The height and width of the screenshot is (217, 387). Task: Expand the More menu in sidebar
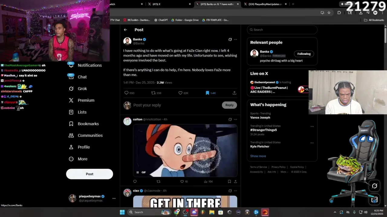tap(82, 159)
